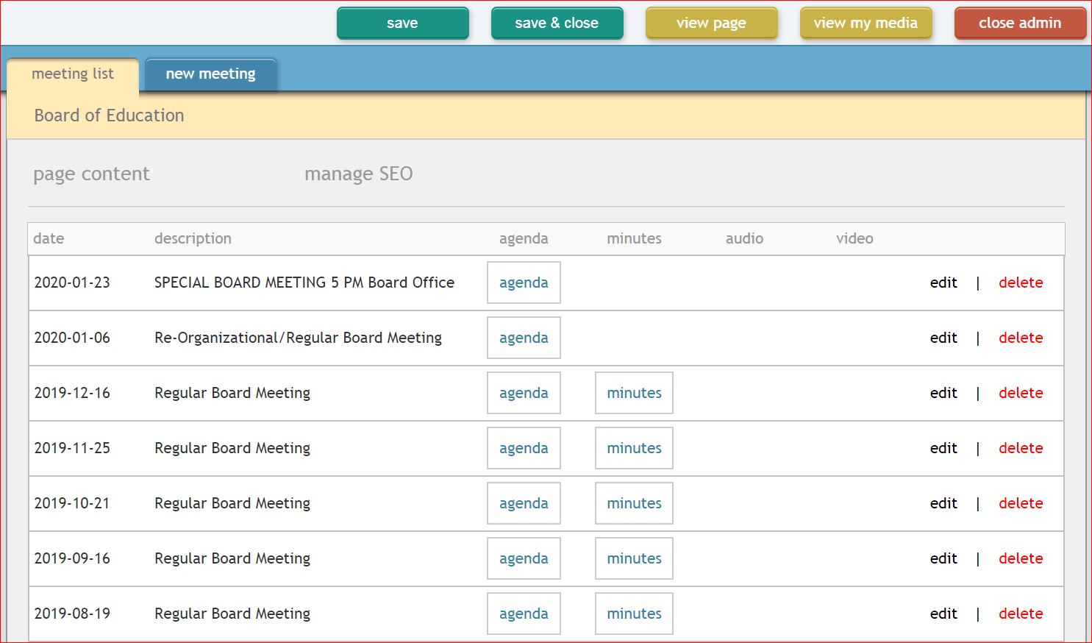Delete the 2019-12-16 meeting
This screenshot has height=643, width=1092.
pos(1021,393)
